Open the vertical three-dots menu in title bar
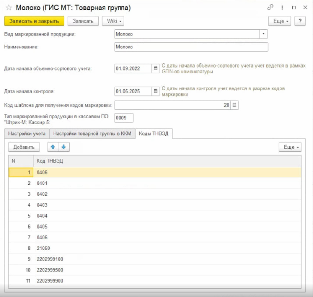Image resolution: width=313 pixels, height=297 pixels. point(282,8)
